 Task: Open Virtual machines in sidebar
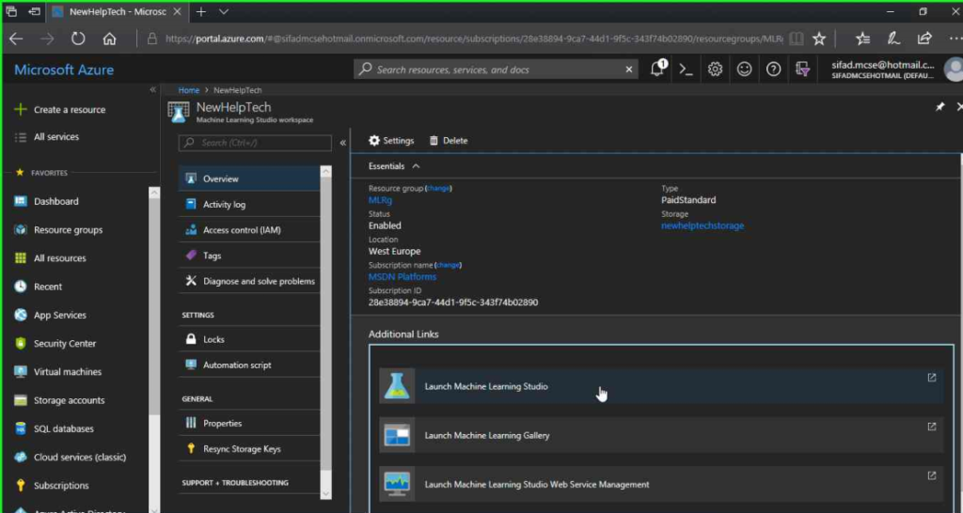58,372
